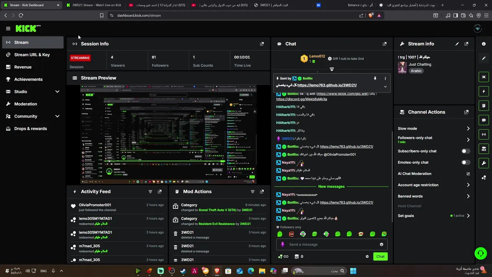Image resolution: width=492 pixels, height=277 pixels.
Task: Click the wrench icon in right toolbar
Action: click(x=484, y=163)
